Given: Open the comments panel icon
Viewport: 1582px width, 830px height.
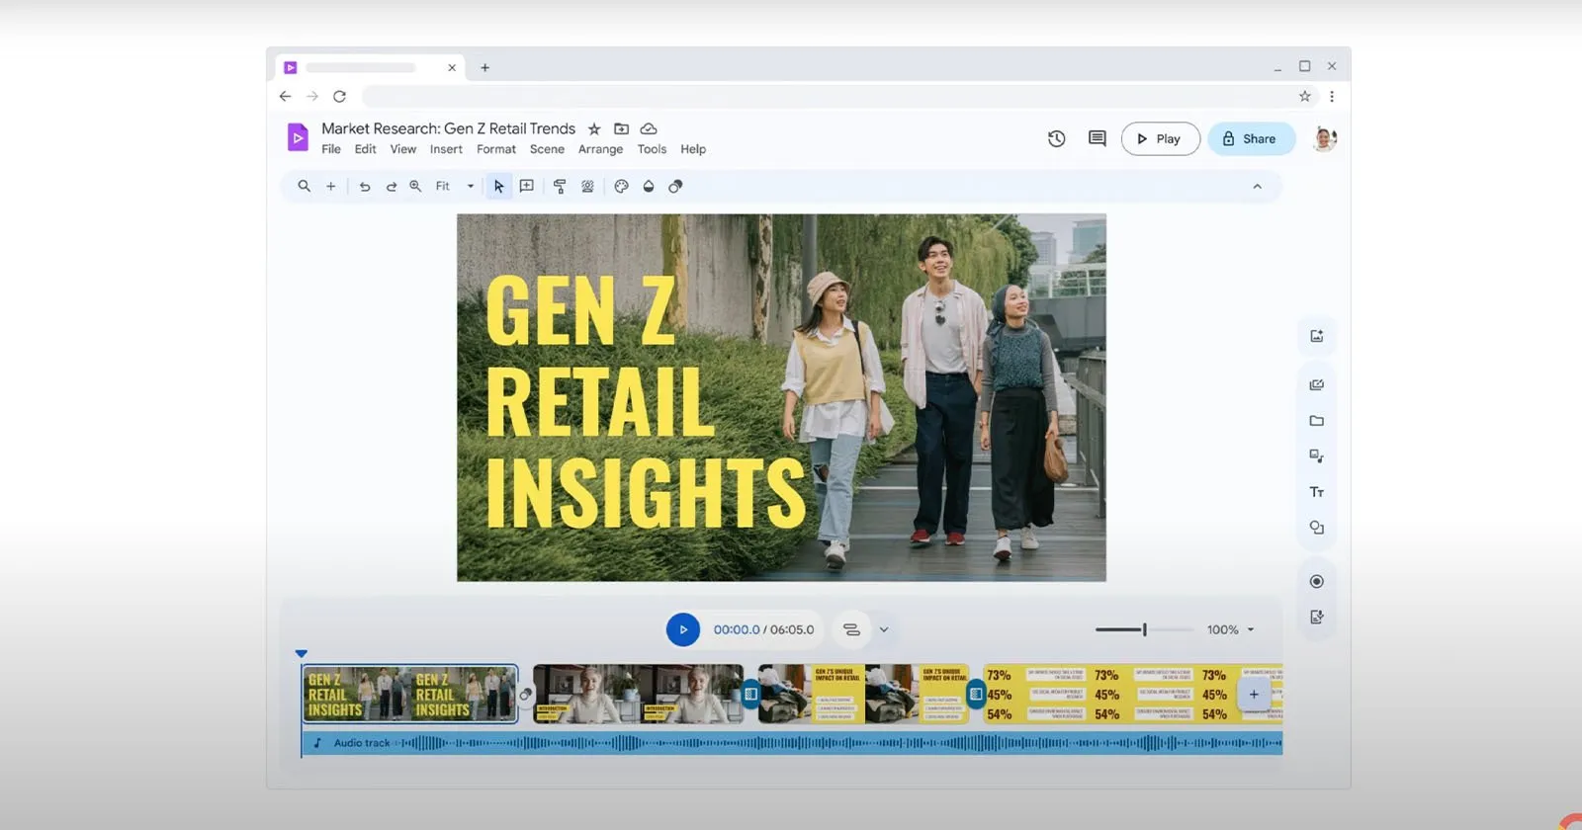Looking at the screenshot, I should click(x=1097, y=139).
